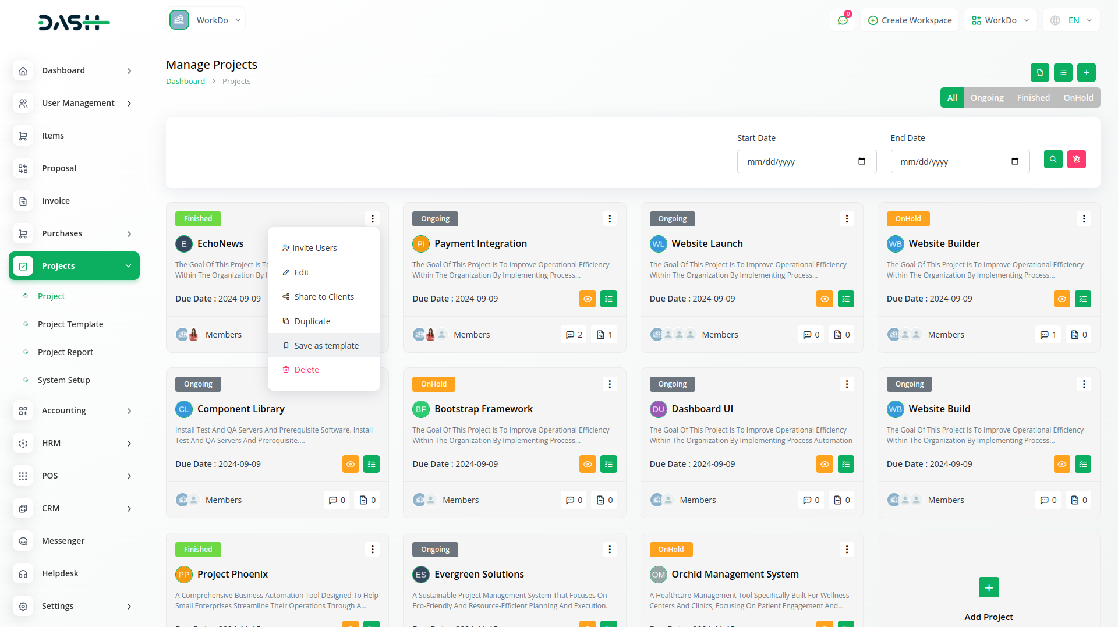Click the DASH logo

coord(74,23)
